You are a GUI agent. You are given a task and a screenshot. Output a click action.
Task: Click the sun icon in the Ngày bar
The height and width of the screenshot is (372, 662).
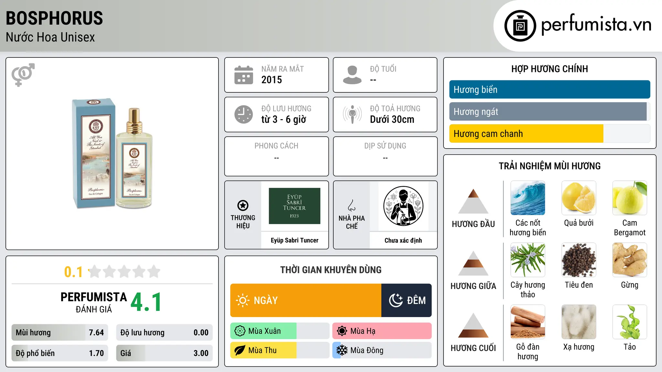click(x=242, y=300)
